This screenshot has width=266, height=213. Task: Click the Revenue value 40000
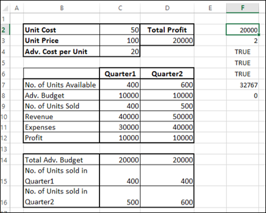pos(120,117)
